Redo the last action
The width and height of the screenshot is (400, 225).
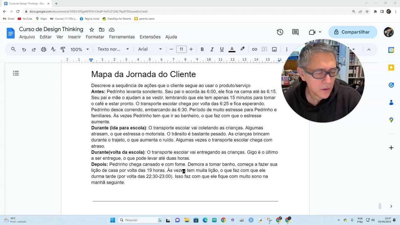(x=34, y=49)
